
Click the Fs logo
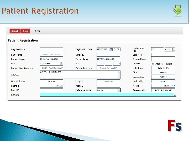(175, 125)
